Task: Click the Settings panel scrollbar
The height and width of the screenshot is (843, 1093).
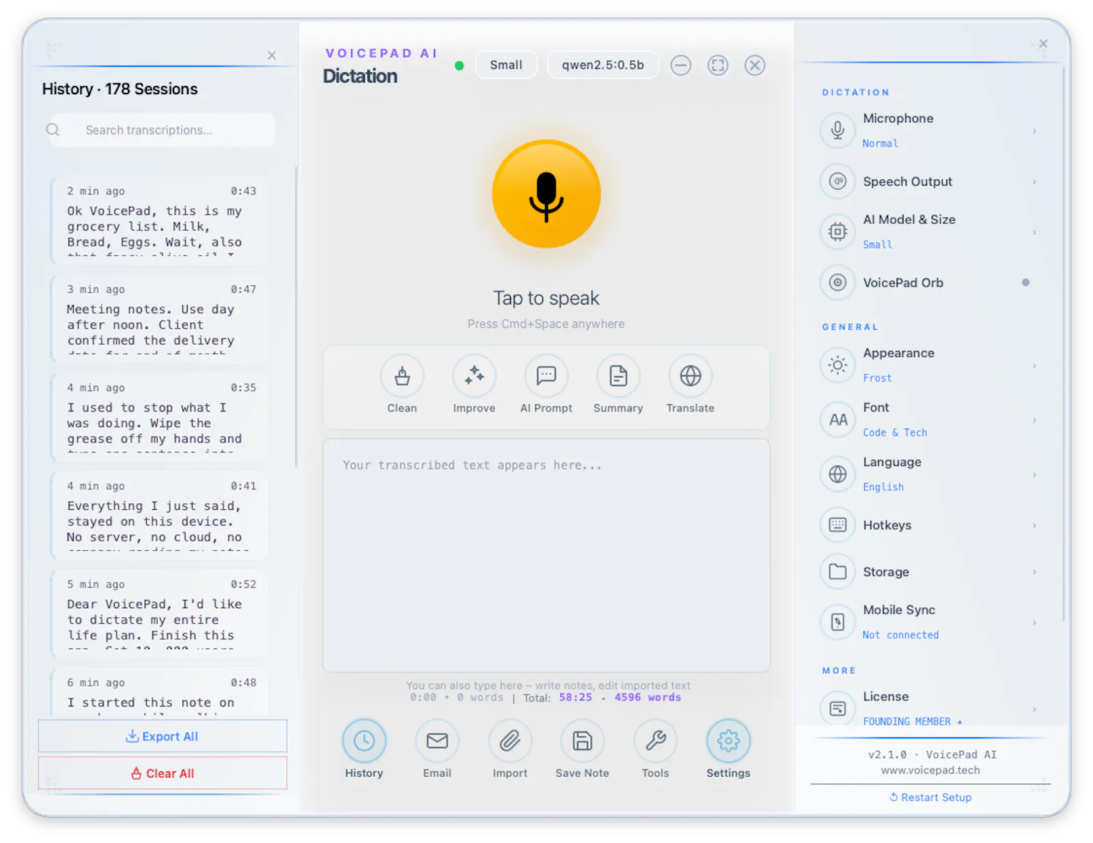Action: (x=1064, y=343)
